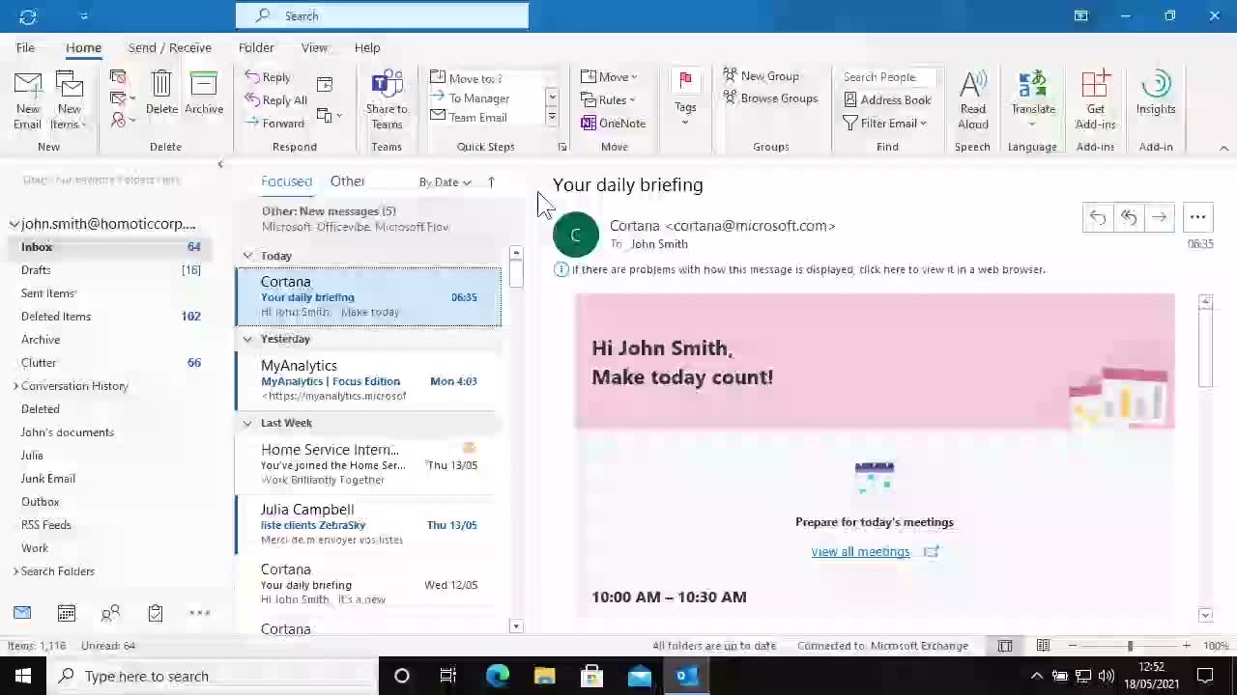The height and width of the screenshot is (695, 1237).
Task: Open Microsoft Edge from taskbar
Action: pos(497,676)
